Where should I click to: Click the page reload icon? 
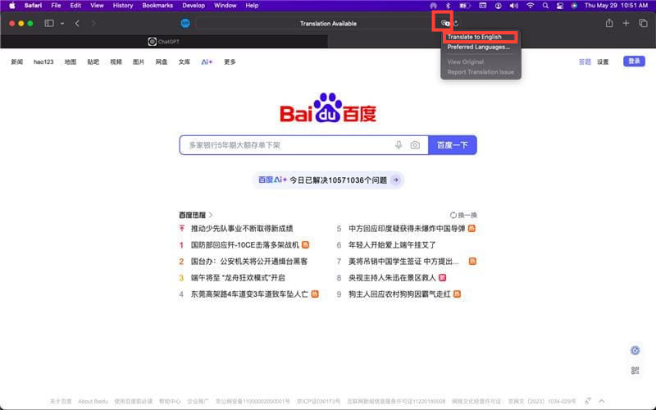point(456,23)
